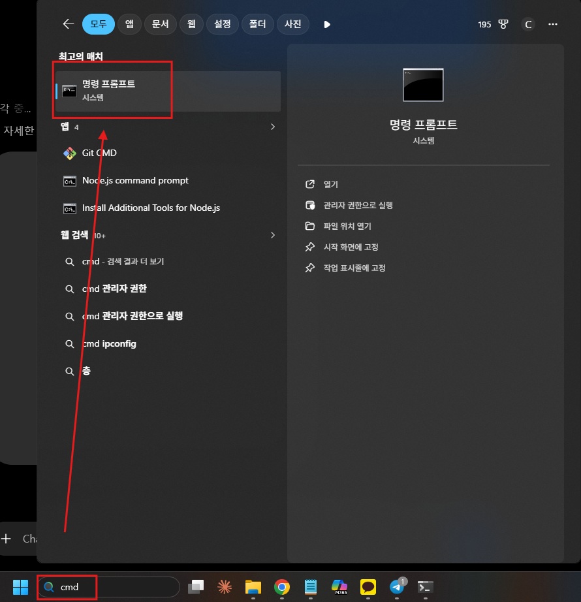This screenshot has height=602, width=581.
Task: Open Terminal from the taskbar
Action: (x=426, y=586)
